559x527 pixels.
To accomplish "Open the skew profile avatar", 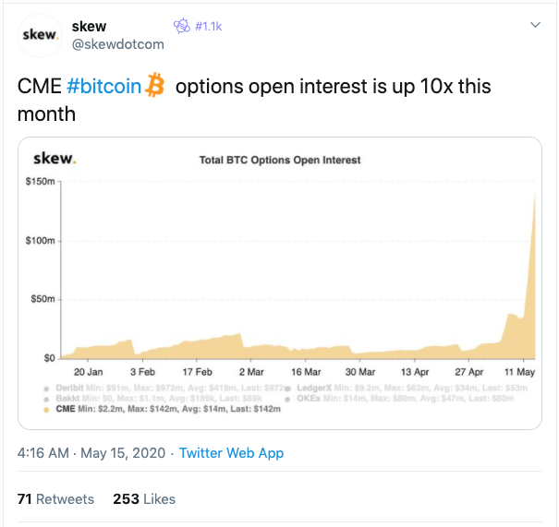I will (x=40, y=35).
